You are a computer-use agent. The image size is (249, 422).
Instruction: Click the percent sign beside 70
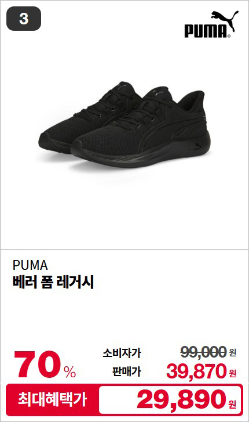pyautogui.click(x=70, y=371)
